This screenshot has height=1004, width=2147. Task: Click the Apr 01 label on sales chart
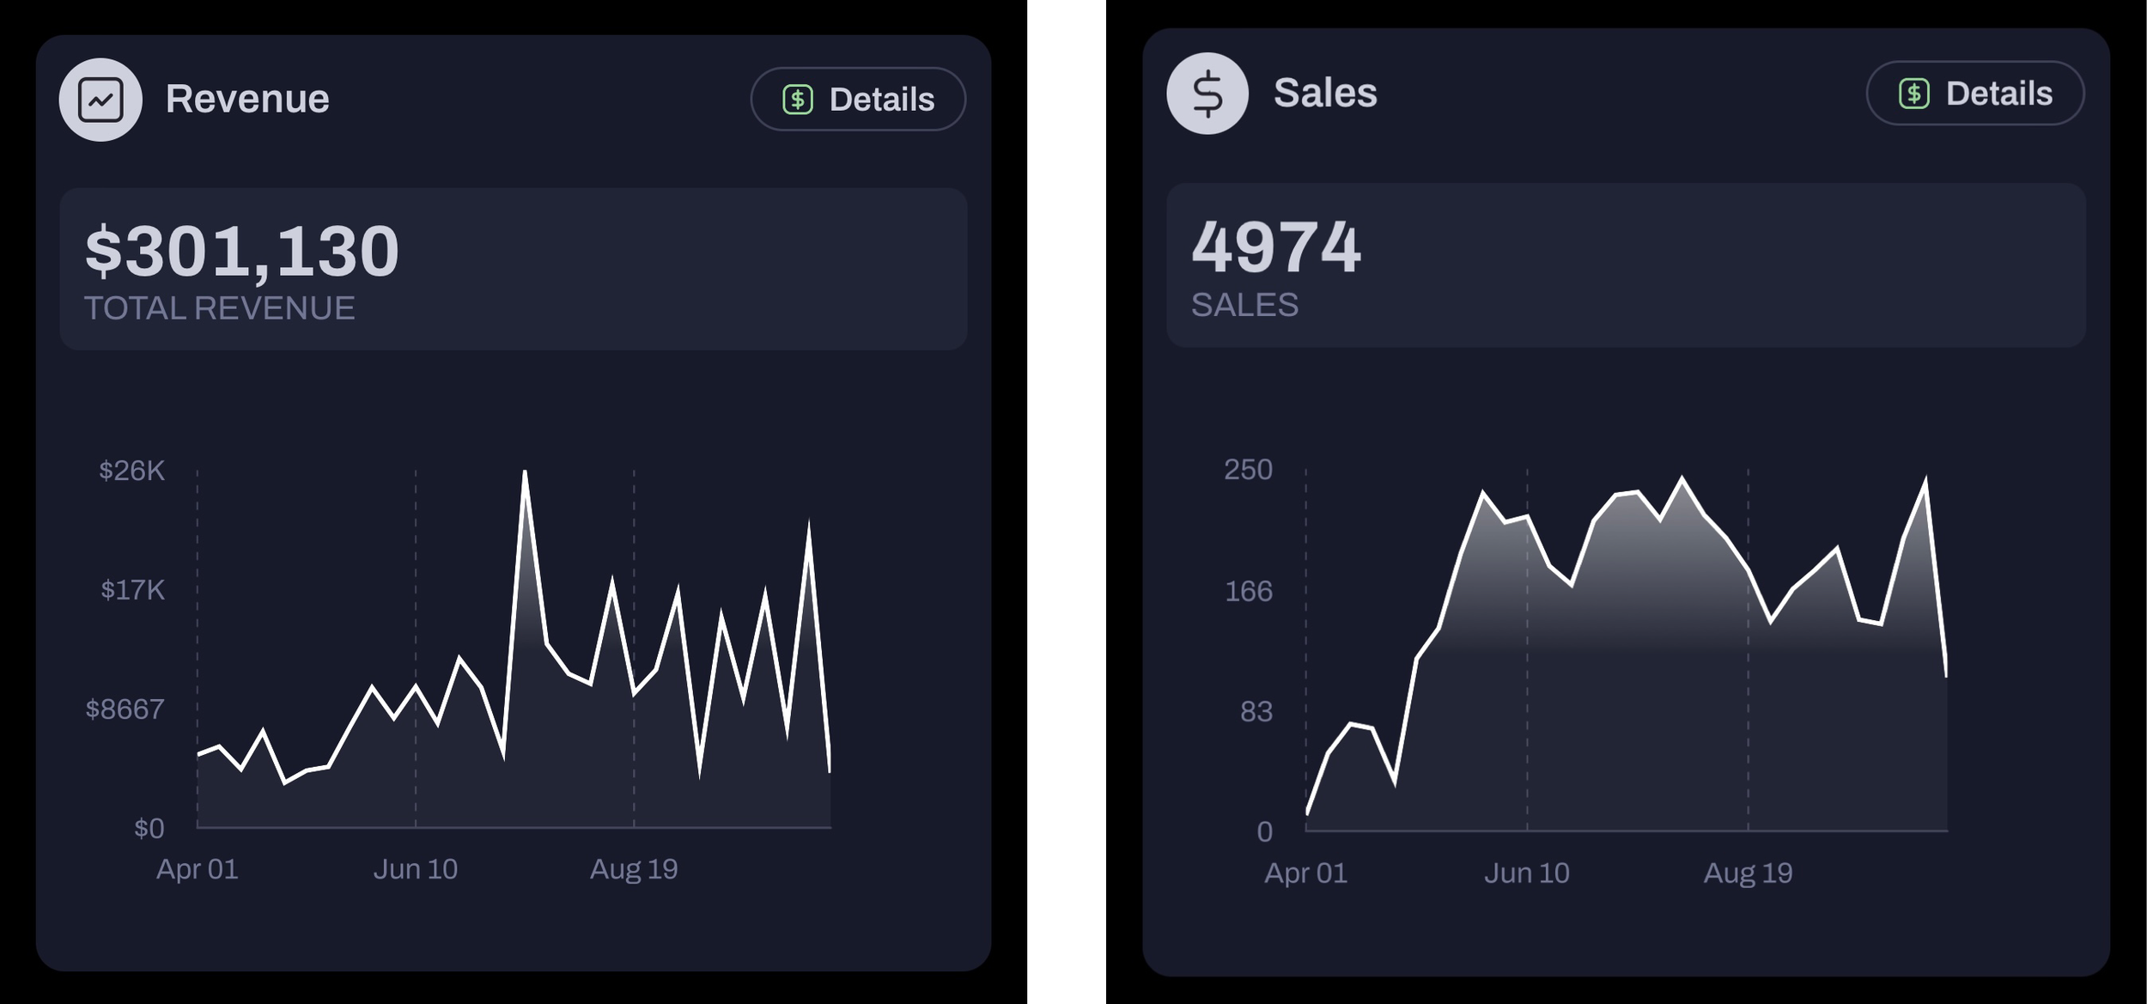[x=1305, y=873]
